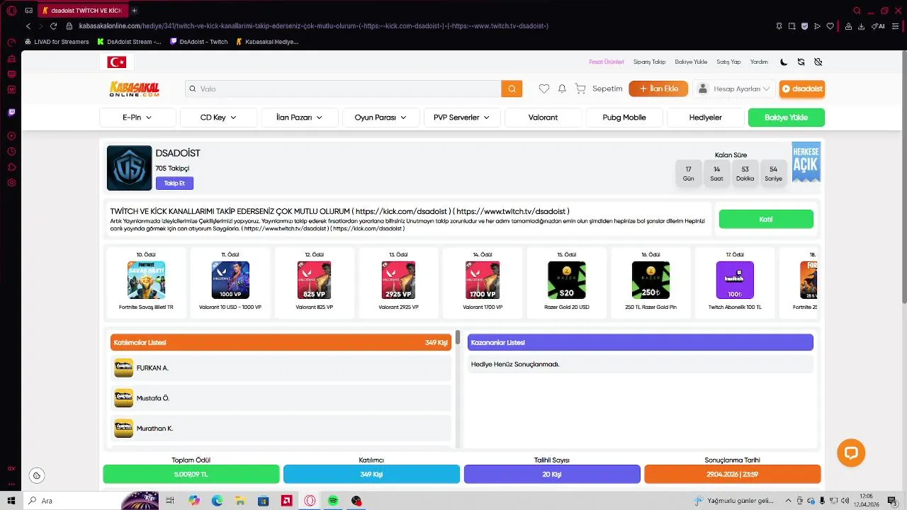
Task: Click the Takip Et follow button
Action: [174, 183]
